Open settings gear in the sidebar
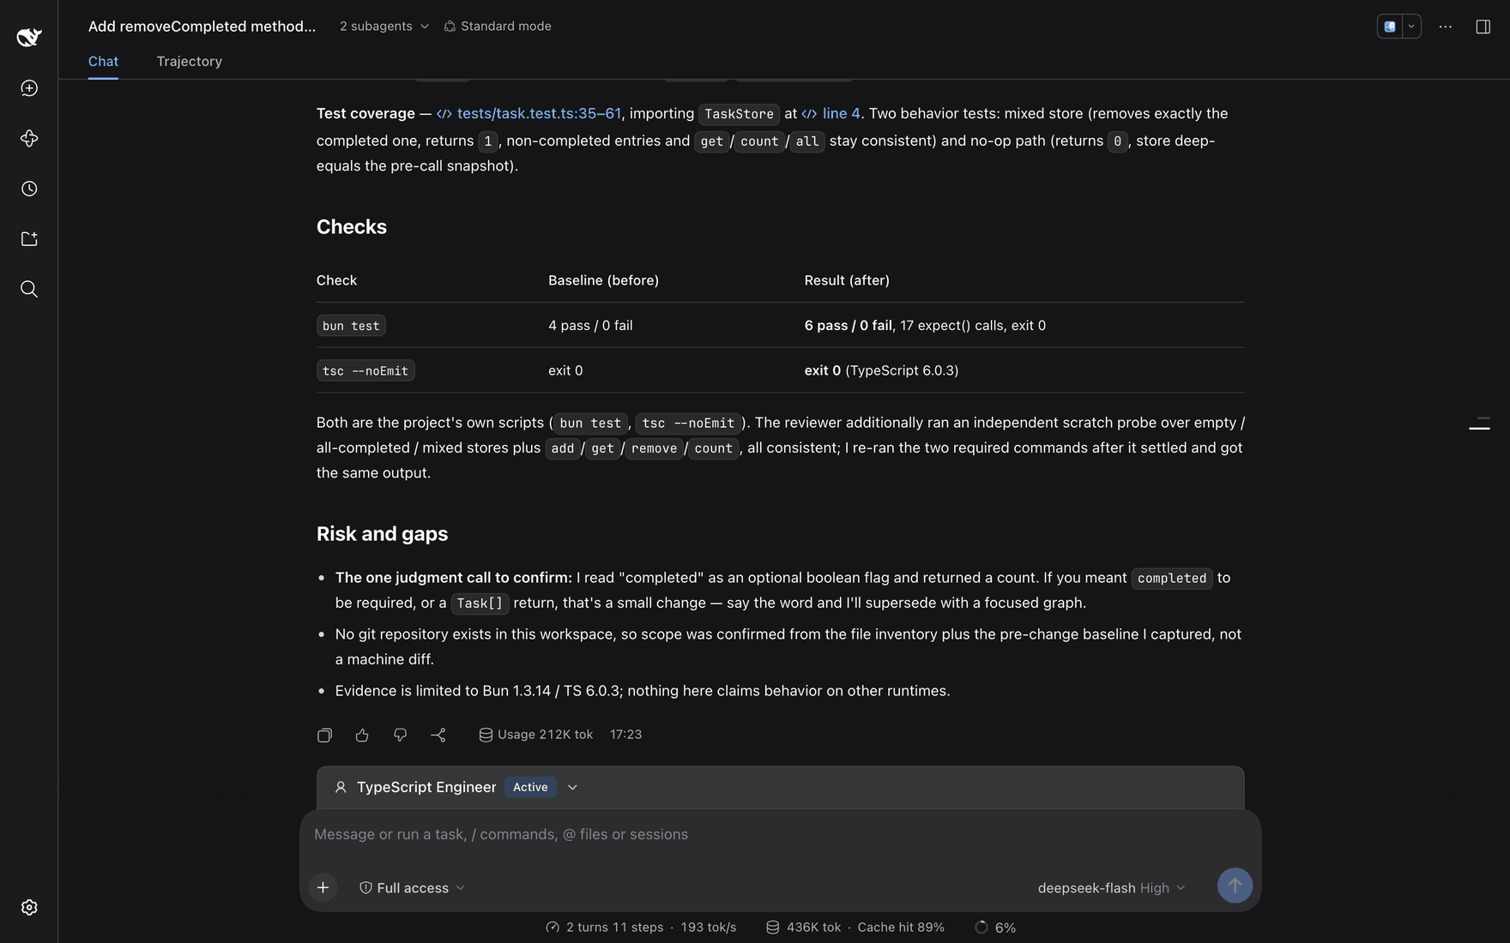Viewport: 1510px width, 943px height. 29,907
